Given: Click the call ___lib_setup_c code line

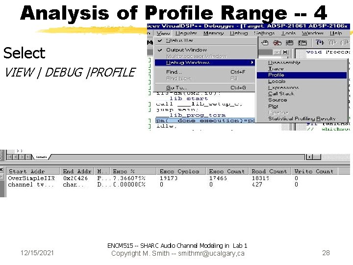Looking at the screenshot, I should 199,104.
